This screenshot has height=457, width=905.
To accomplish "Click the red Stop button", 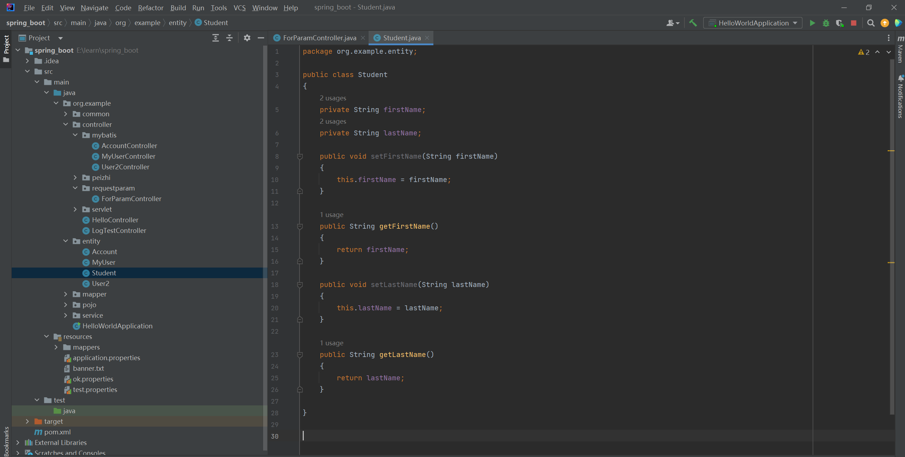I will [853, 23].
